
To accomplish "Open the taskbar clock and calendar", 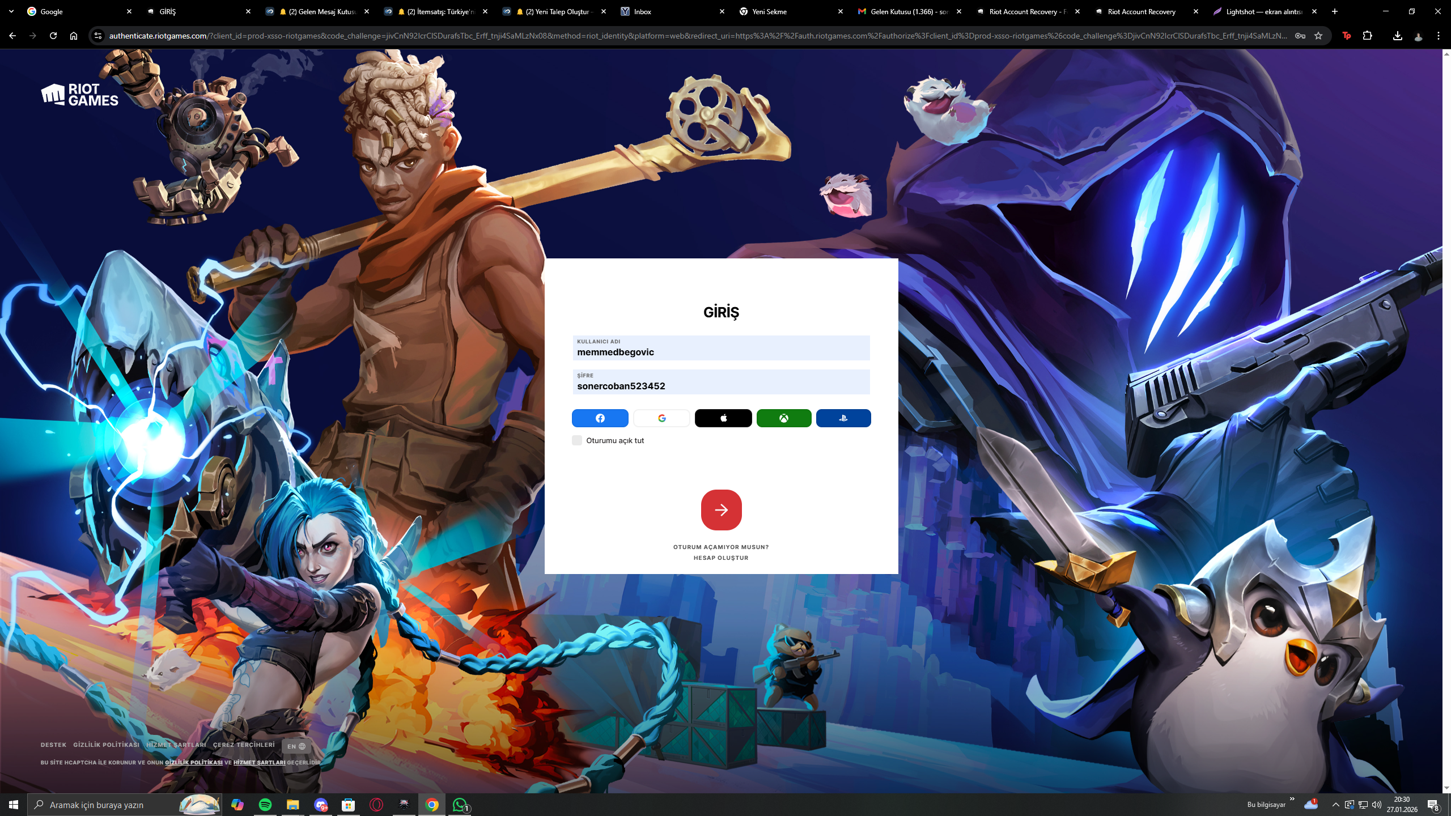I will pyautogui.click(x=1402, y=805).
